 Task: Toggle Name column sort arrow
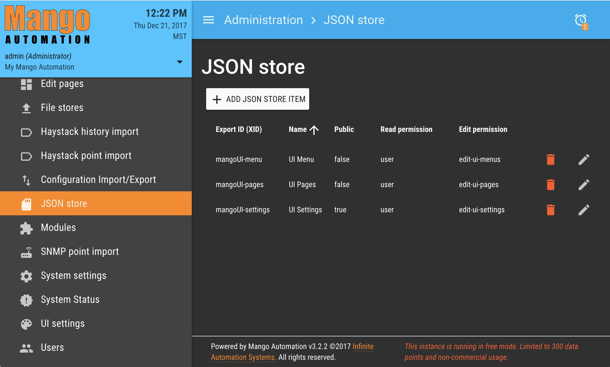(314, 130)
